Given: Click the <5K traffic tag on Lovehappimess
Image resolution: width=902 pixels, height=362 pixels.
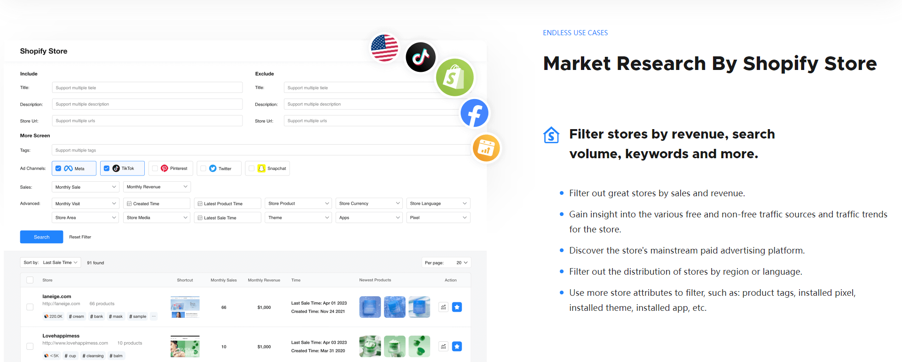Looking at the screenshot, I should click(51, 356).
